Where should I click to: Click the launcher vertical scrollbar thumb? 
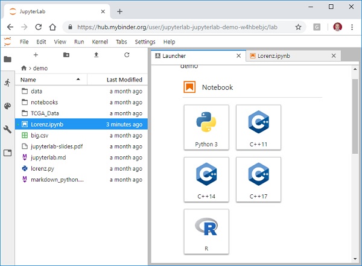[x=355, y=116]
